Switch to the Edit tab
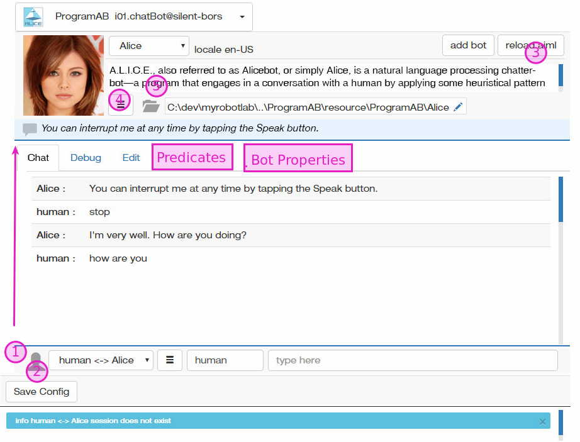This screenshot has height=442, width=580. pos(131,158)
